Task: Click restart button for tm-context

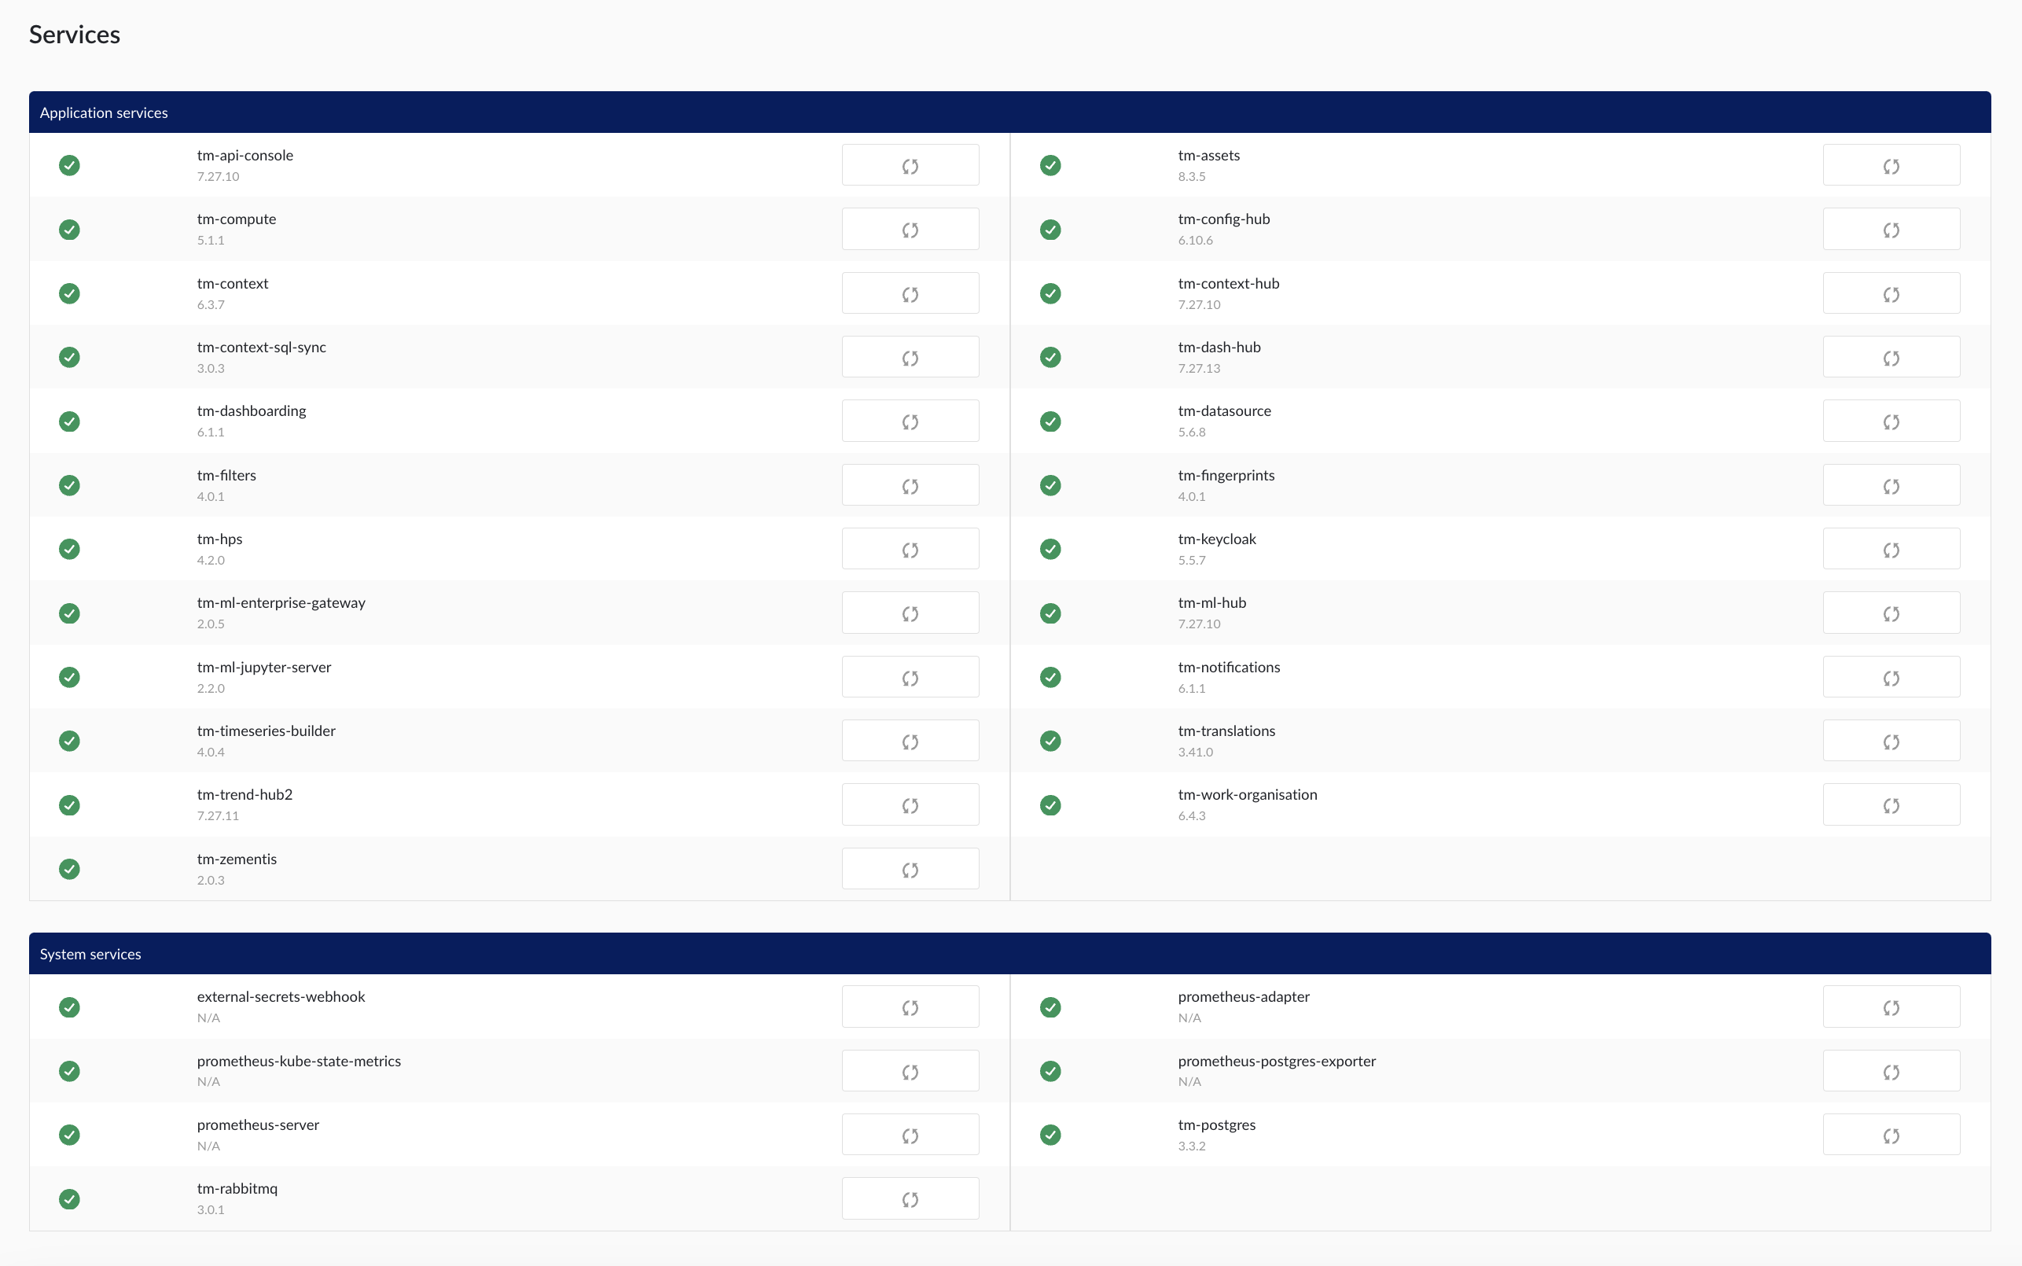Action: pos(910,293)
